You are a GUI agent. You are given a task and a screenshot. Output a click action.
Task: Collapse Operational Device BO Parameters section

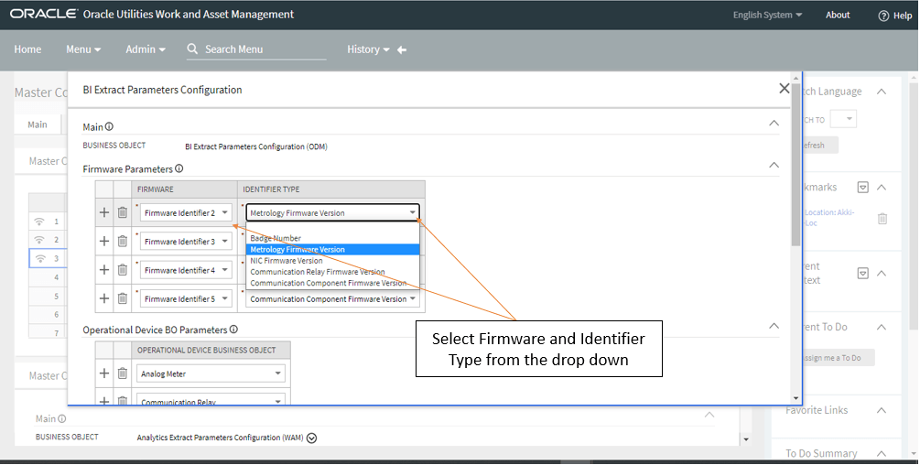(774, 326)
